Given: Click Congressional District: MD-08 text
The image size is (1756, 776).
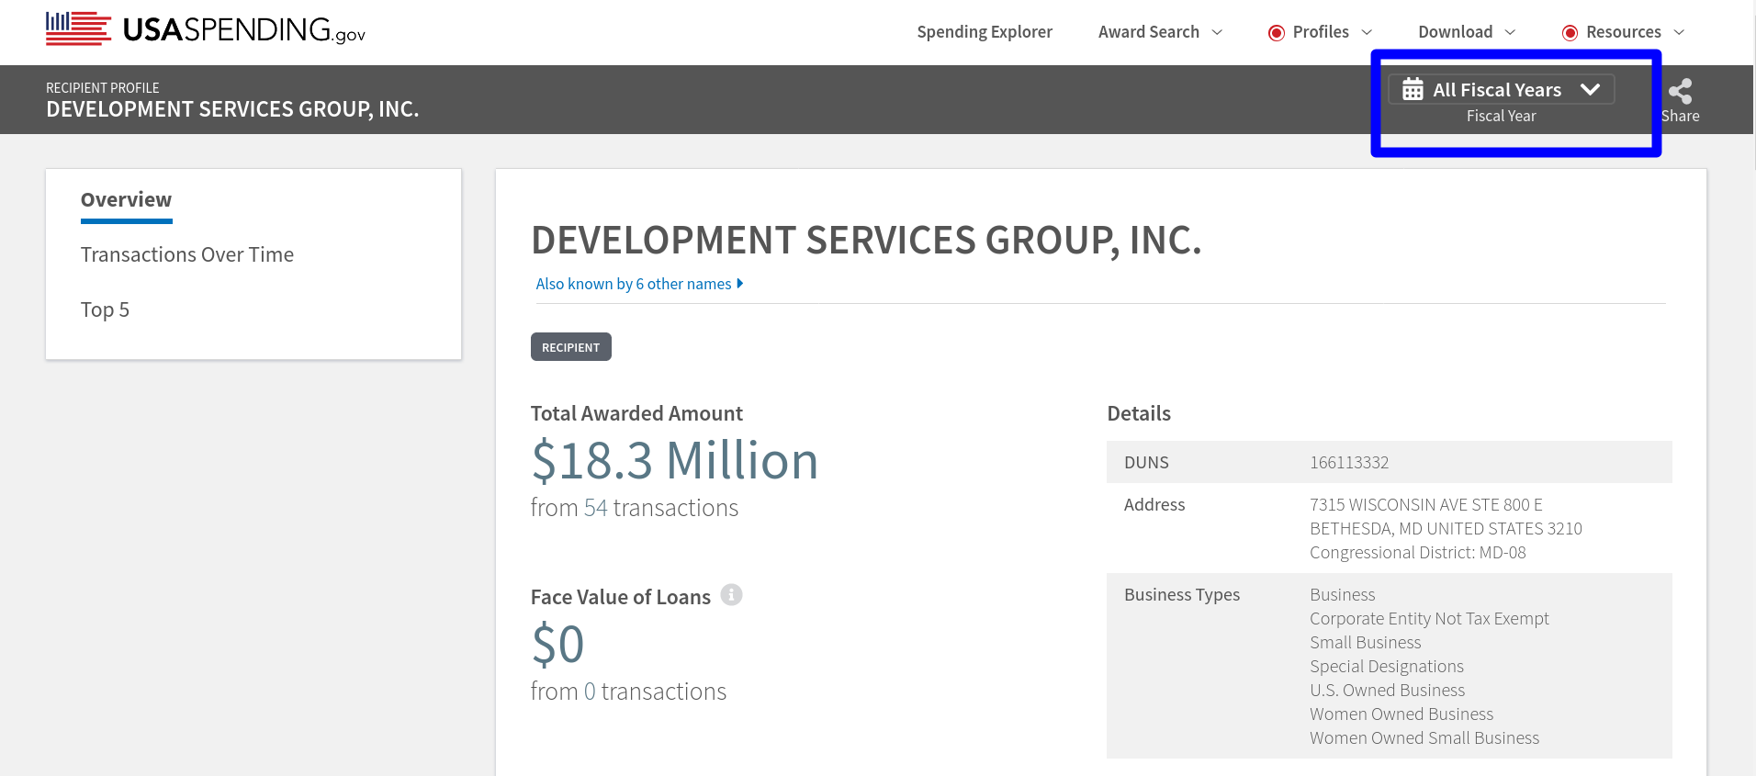Looking at the screenshot, I should [1418, 552].
